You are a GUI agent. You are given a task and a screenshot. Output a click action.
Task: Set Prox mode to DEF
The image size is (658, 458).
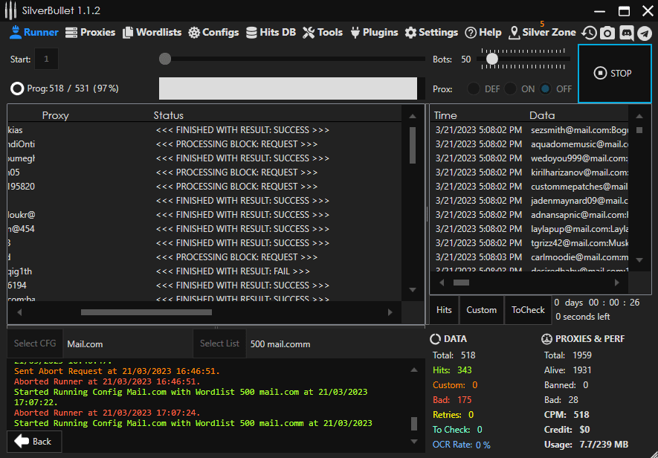[474, 88]
